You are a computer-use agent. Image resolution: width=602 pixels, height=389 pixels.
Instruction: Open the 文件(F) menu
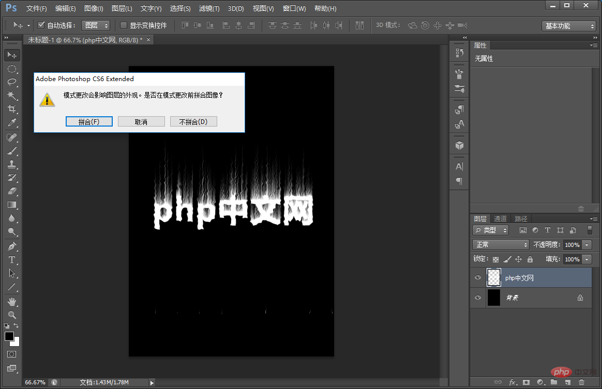pyautogui.click(x=37, y=8)
